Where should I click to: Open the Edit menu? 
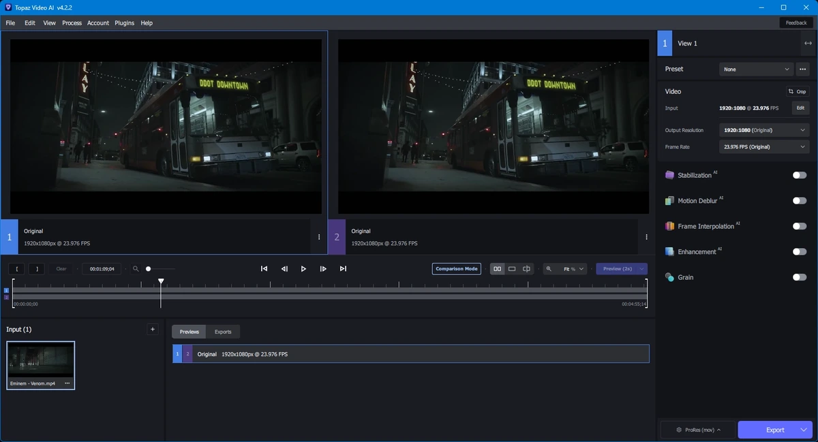(30, 23)
